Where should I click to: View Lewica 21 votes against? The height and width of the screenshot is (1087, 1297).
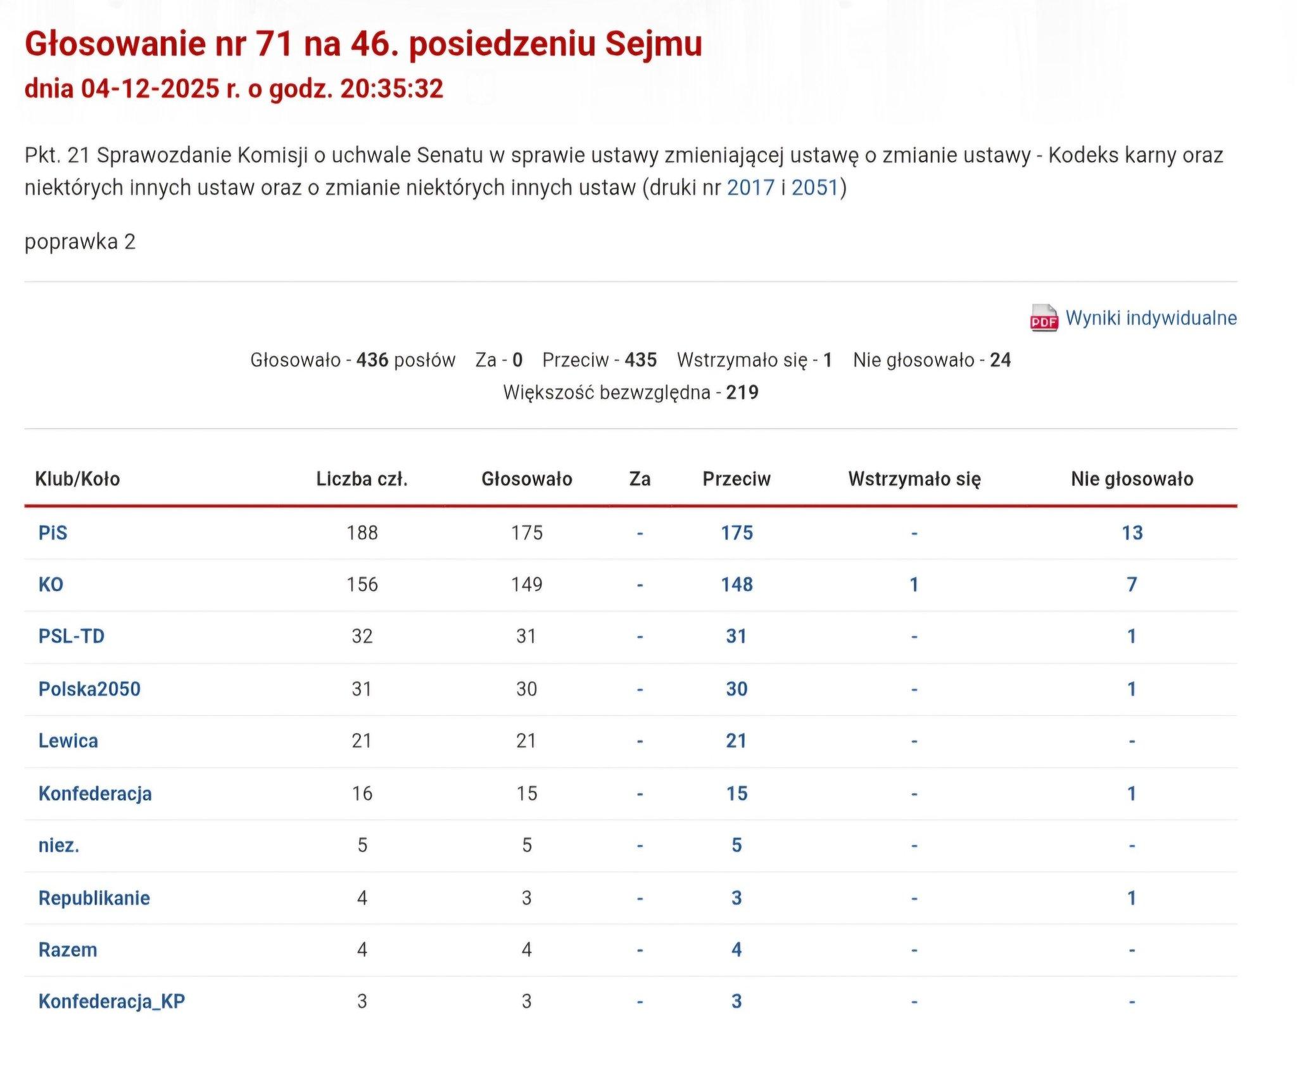point(737,741)
